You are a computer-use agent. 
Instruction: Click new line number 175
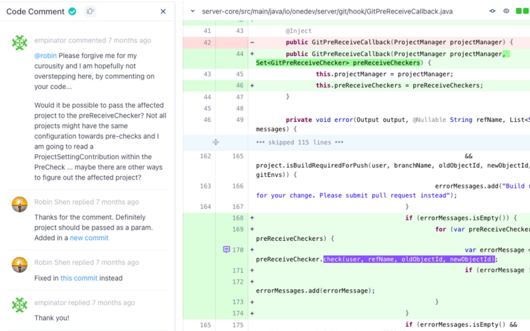238,325
